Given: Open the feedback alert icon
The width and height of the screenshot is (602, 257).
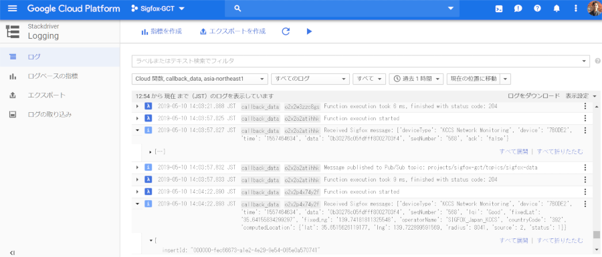Looking at the screenshot, I should (x=518, y=9).
